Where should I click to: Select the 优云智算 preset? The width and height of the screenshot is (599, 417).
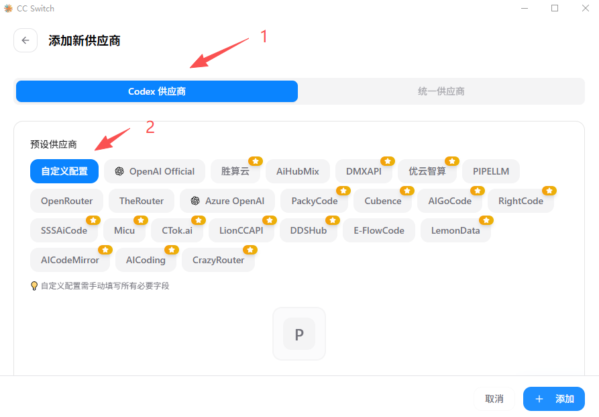coord(427,171)
